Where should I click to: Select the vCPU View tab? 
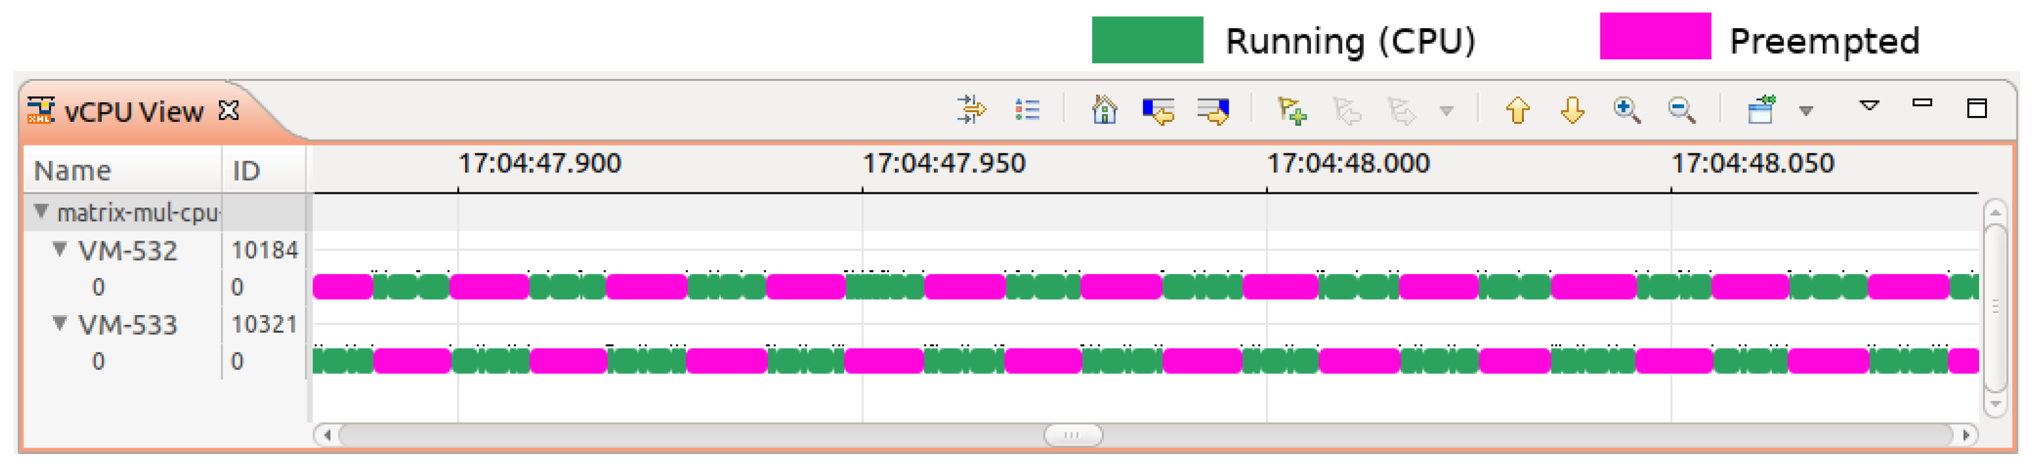point(133,112)
